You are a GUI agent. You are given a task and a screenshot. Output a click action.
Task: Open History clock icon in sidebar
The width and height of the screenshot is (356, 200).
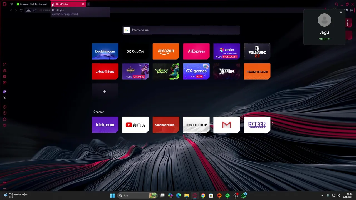click(x=4, y=113)
